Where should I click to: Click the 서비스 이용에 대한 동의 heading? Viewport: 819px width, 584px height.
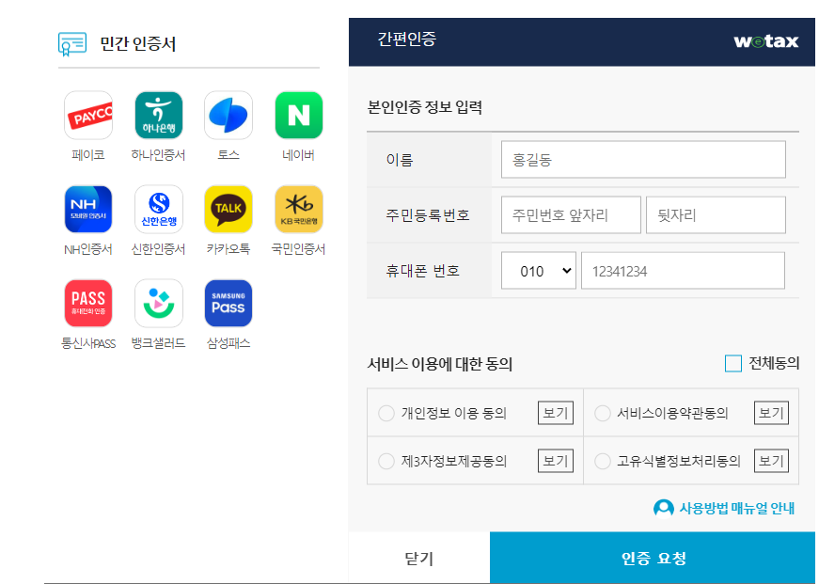[x=440, y=364]
